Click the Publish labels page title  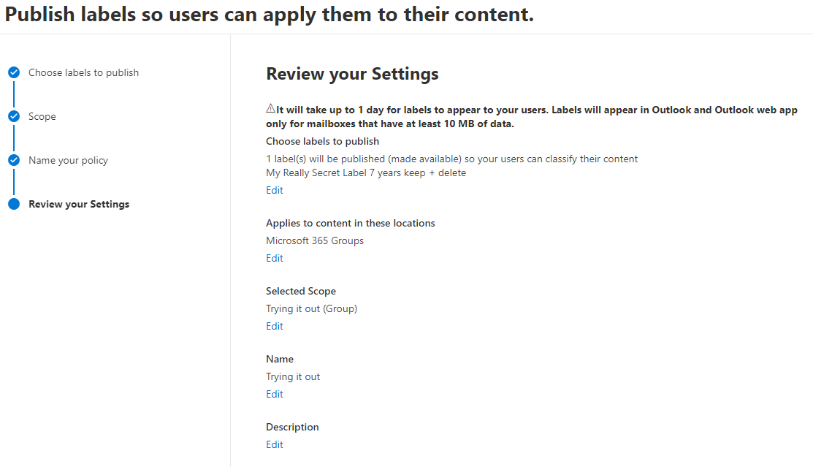[x=269, y=15]
